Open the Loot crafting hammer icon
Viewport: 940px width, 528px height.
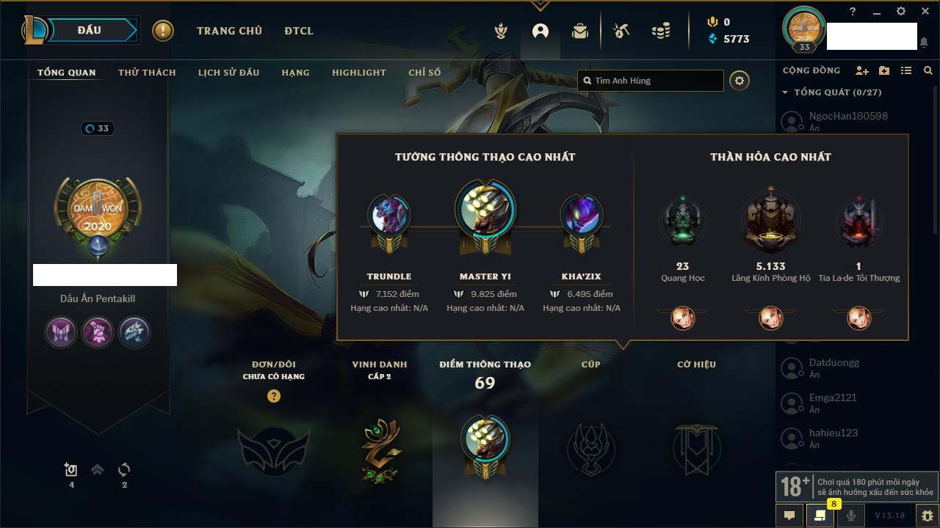click(x=621, y=31)
